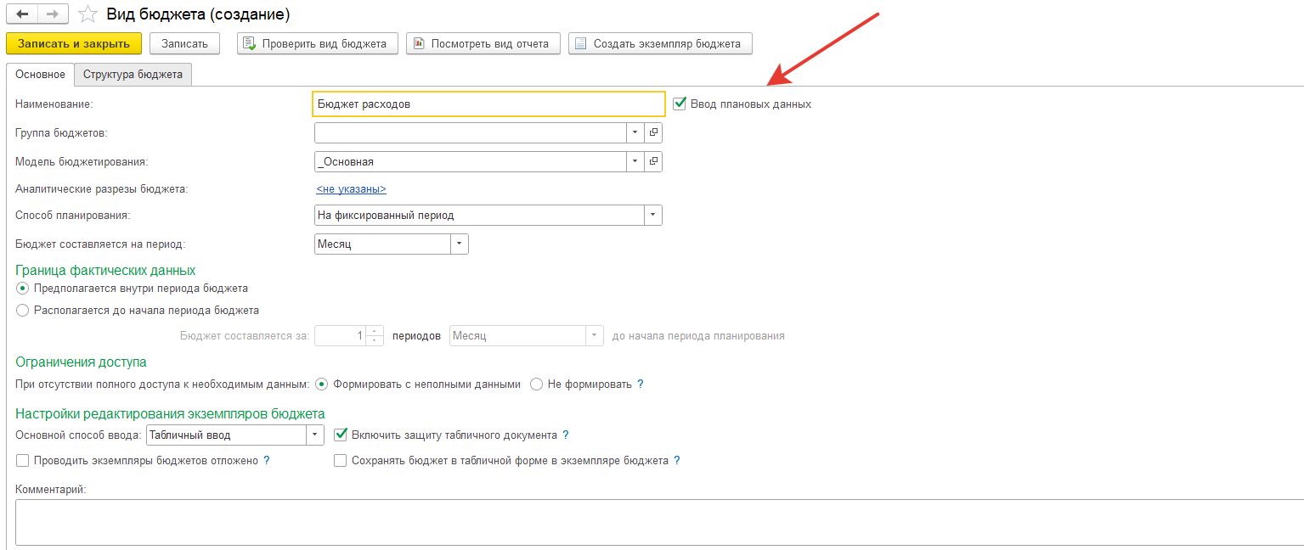Expand the Группа бюджетов dropdown
Viewport: 1304px width, 550px height.
[x=635, y=133]
